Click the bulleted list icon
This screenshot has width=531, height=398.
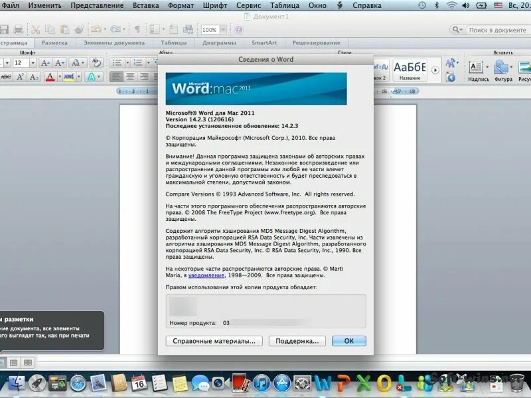click(x=117, y=63)
